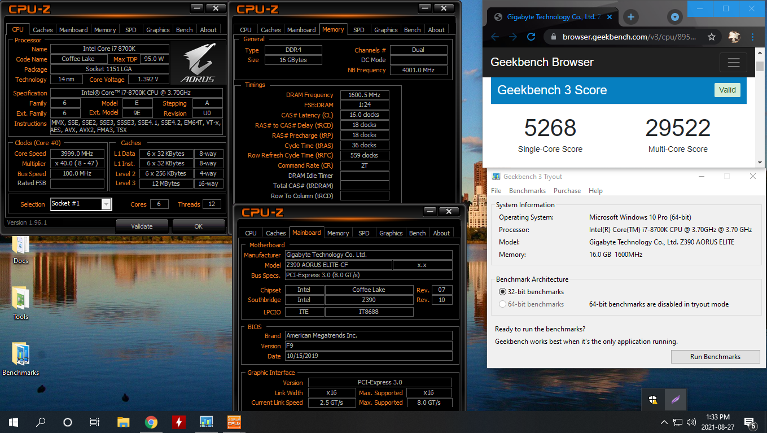Viewport: 767px width, 433px height.
Task: Click the Single-Core Score value 5268
Action: 550,128
